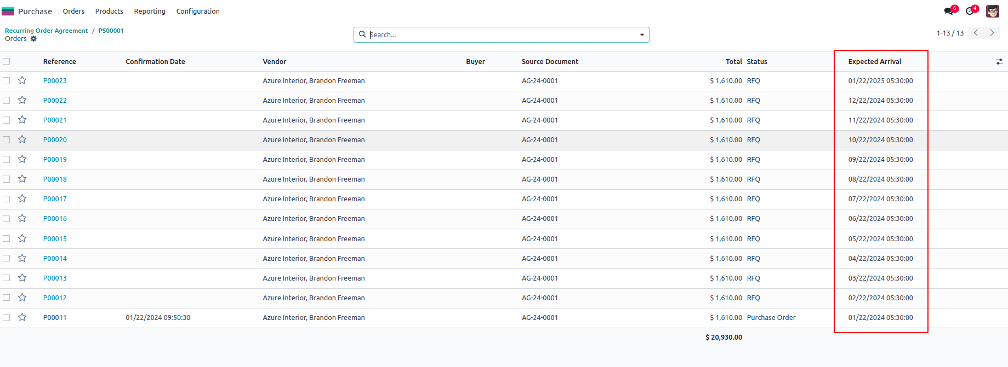
Task: Sort by Vendor column header
Action: click(275, 62)
